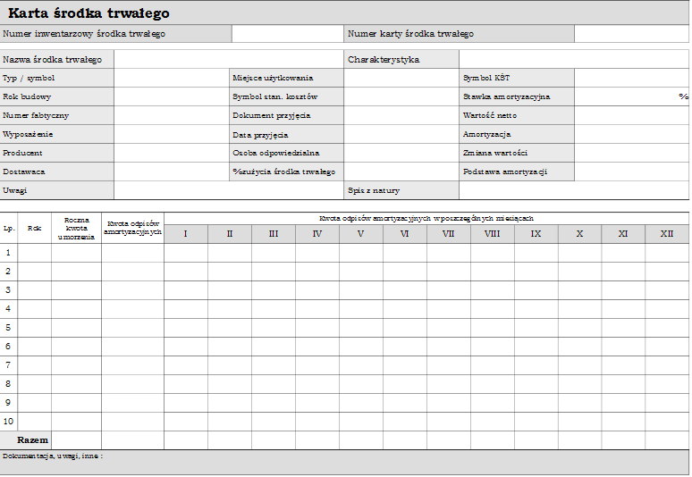692x477 pixels.
Task: Click the empty field beside 'Dostawca'
Action: coord(172,172)
